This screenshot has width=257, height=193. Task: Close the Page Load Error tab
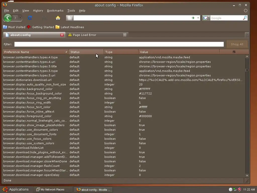point(125,35)
